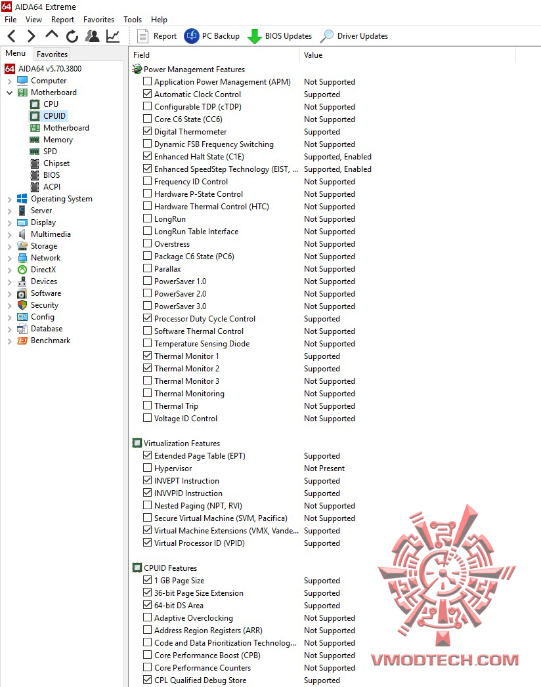Screen dimensions: 541x687
Task: Open the File menu
Action: click(11, 20)
